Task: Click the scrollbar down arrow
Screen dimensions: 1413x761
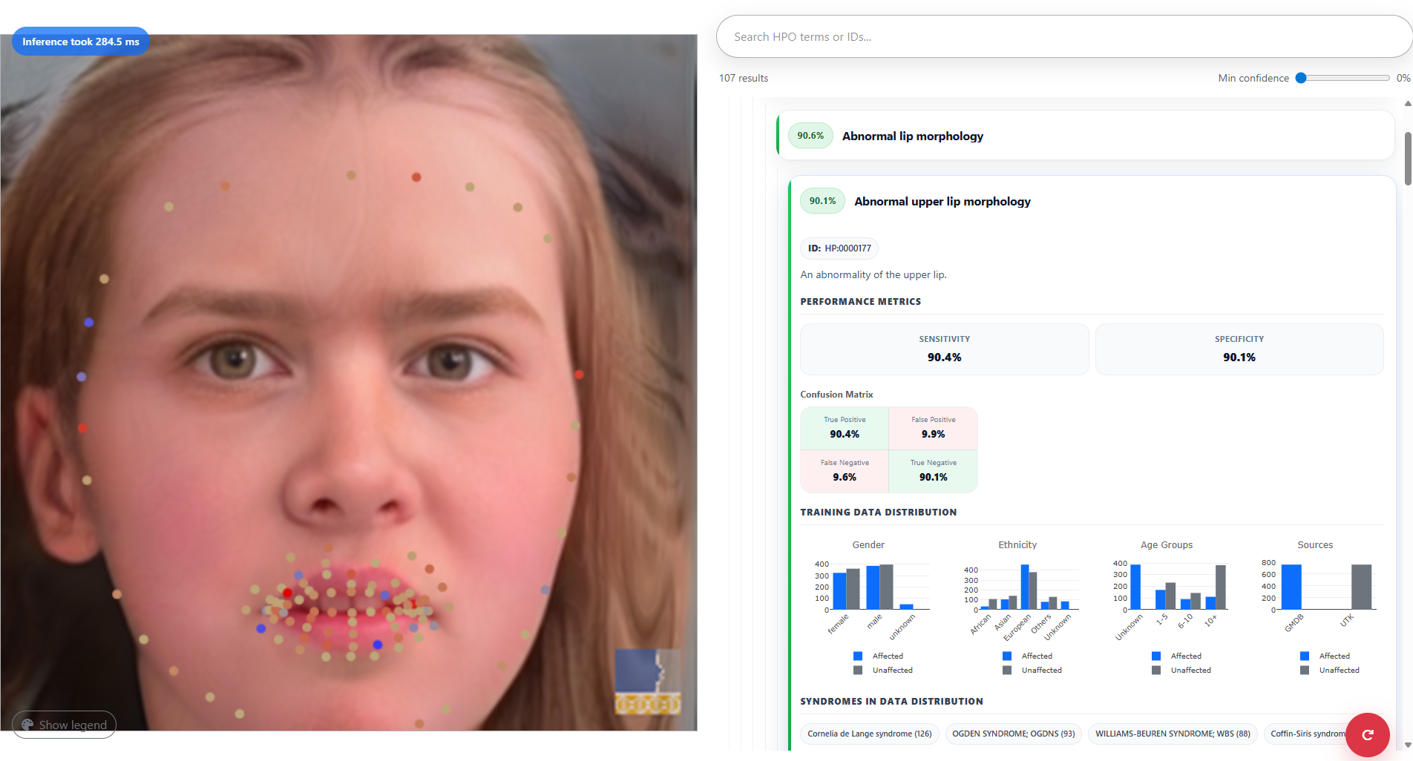Action: [x=1408, y=745]
